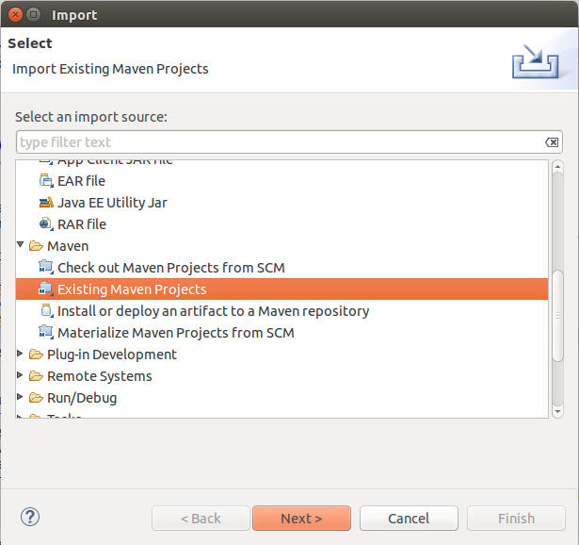Click the Materialize Maven Projects icon
This screenshot has height=545, width=579.
coord(46,333)
